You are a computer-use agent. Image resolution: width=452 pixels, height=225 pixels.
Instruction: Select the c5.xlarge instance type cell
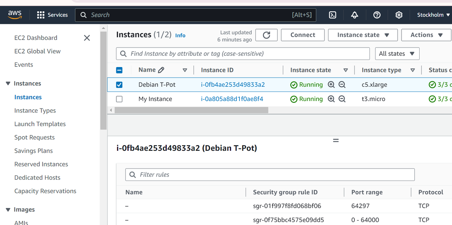pos(374,85)
